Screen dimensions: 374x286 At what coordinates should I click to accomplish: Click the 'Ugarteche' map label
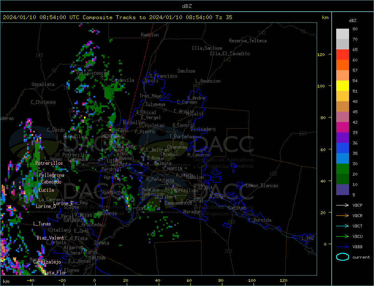click(112, 192)
